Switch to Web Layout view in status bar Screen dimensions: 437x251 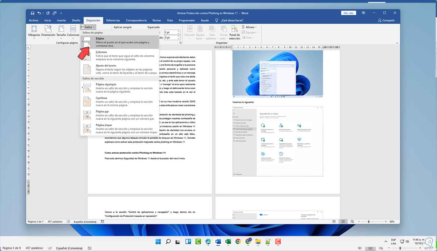352,222
